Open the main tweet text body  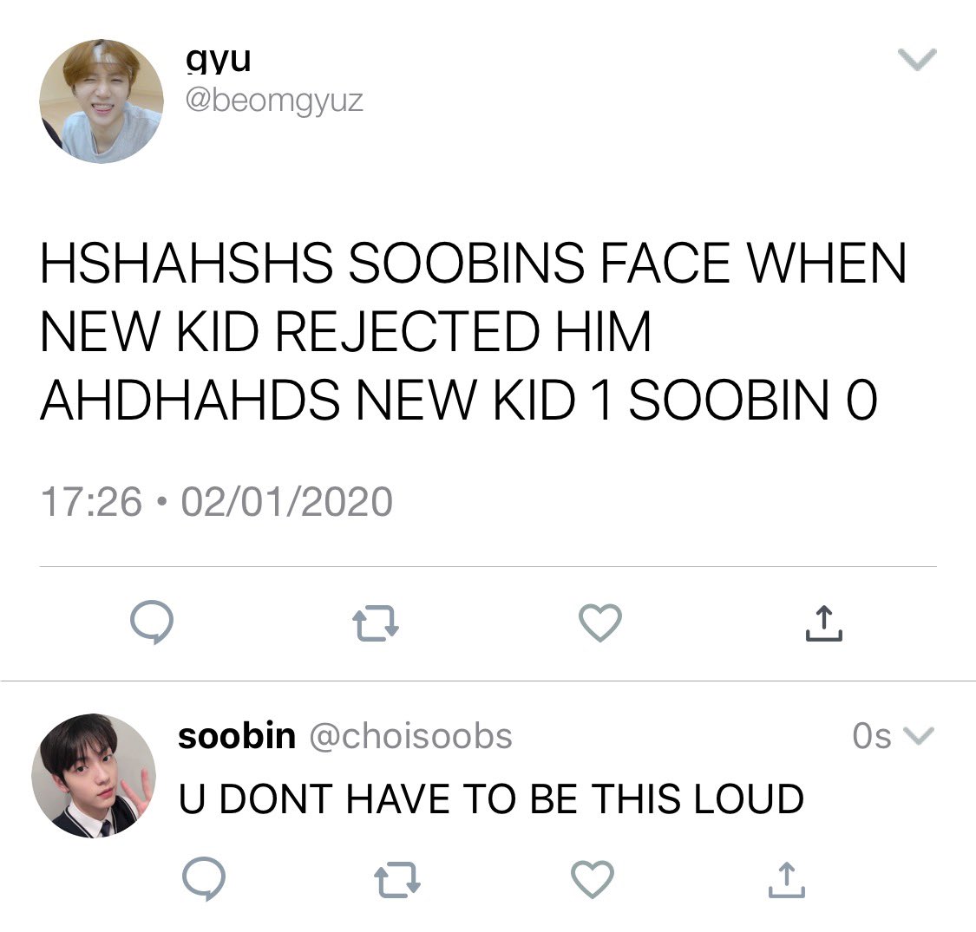[x=473, y=331]
